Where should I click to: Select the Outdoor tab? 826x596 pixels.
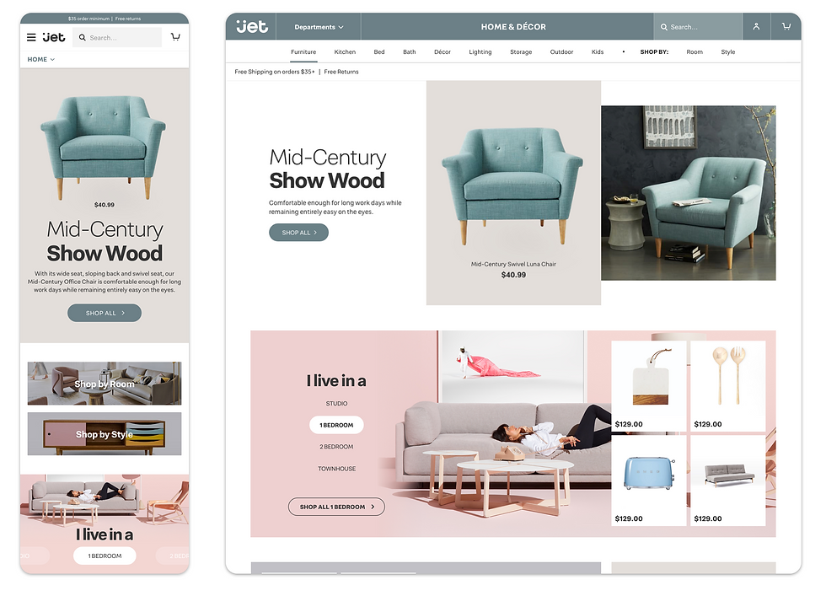561,52
